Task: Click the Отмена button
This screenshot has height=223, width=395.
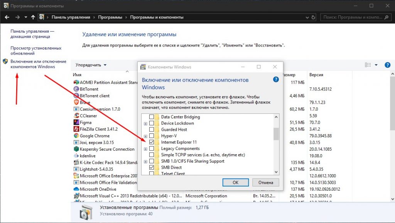Action: coord(265,183)
